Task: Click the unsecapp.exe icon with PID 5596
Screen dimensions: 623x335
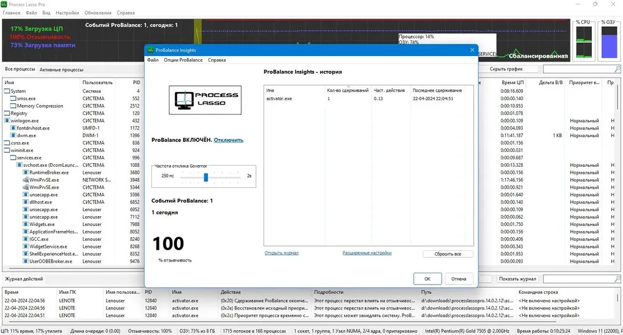Action: click(x=26, y=195)
